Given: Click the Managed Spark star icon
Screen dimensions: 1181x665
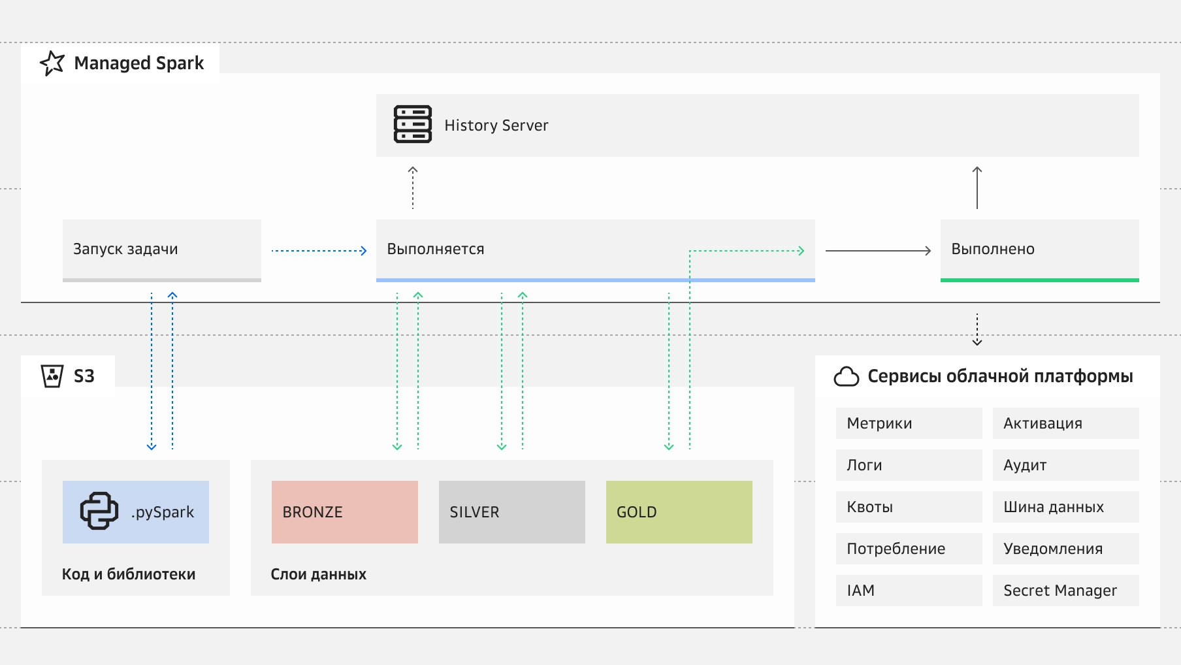Looking at the screenshot, I should click(52, 63).
